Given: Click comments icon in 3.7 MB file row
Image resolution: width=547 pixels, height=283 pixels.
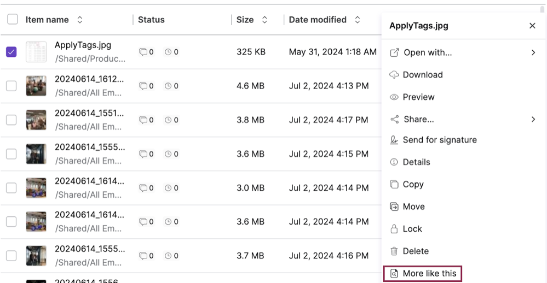Looking at the screenshot, I should [x=143, y=256].
